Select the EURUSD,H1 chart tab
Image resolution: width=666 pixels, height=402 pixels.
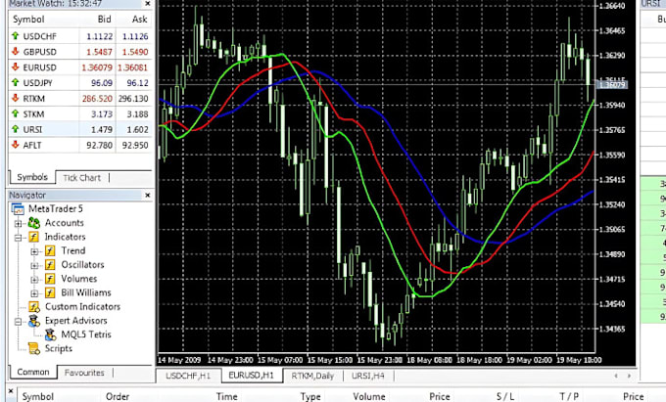[x=251, y=376]
